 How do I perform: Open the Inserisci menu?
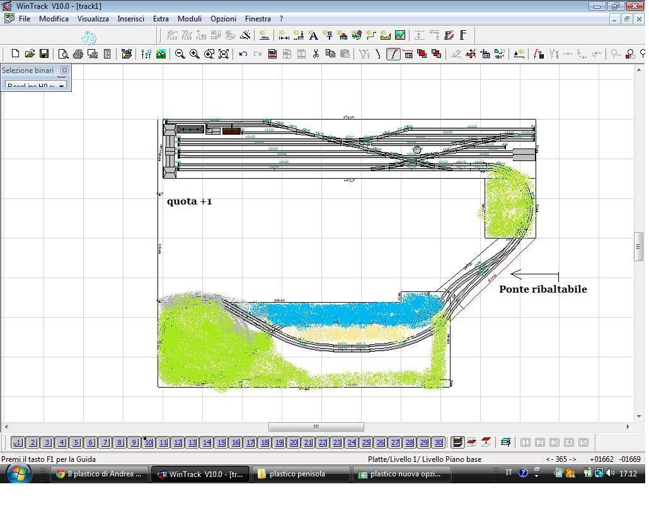coord(131,19)
